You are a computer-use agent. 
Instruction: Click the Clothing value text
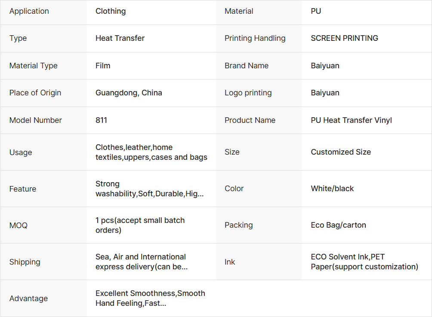coord(111,11)
